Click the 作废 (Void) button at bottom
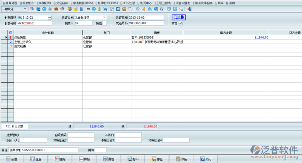Viewport: 302px width, 163px height. [181, 159]
